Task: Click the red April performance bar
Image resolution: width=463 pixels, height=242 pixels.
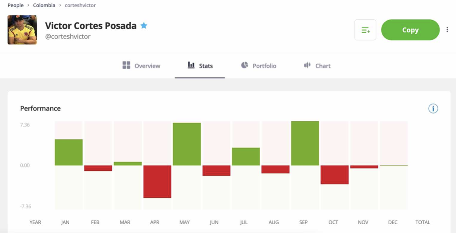Action: tap(157, 181)
